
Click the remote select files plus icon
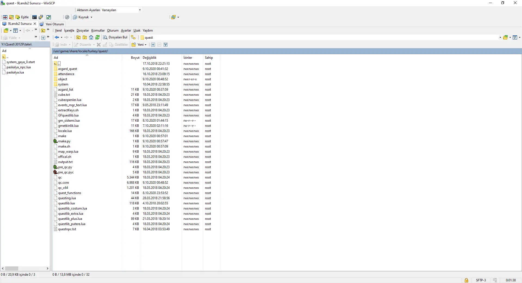click(153, 45)
